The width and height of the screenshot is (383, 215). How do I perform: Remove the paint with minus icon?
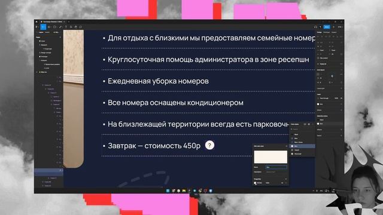[x=286, y=183]
